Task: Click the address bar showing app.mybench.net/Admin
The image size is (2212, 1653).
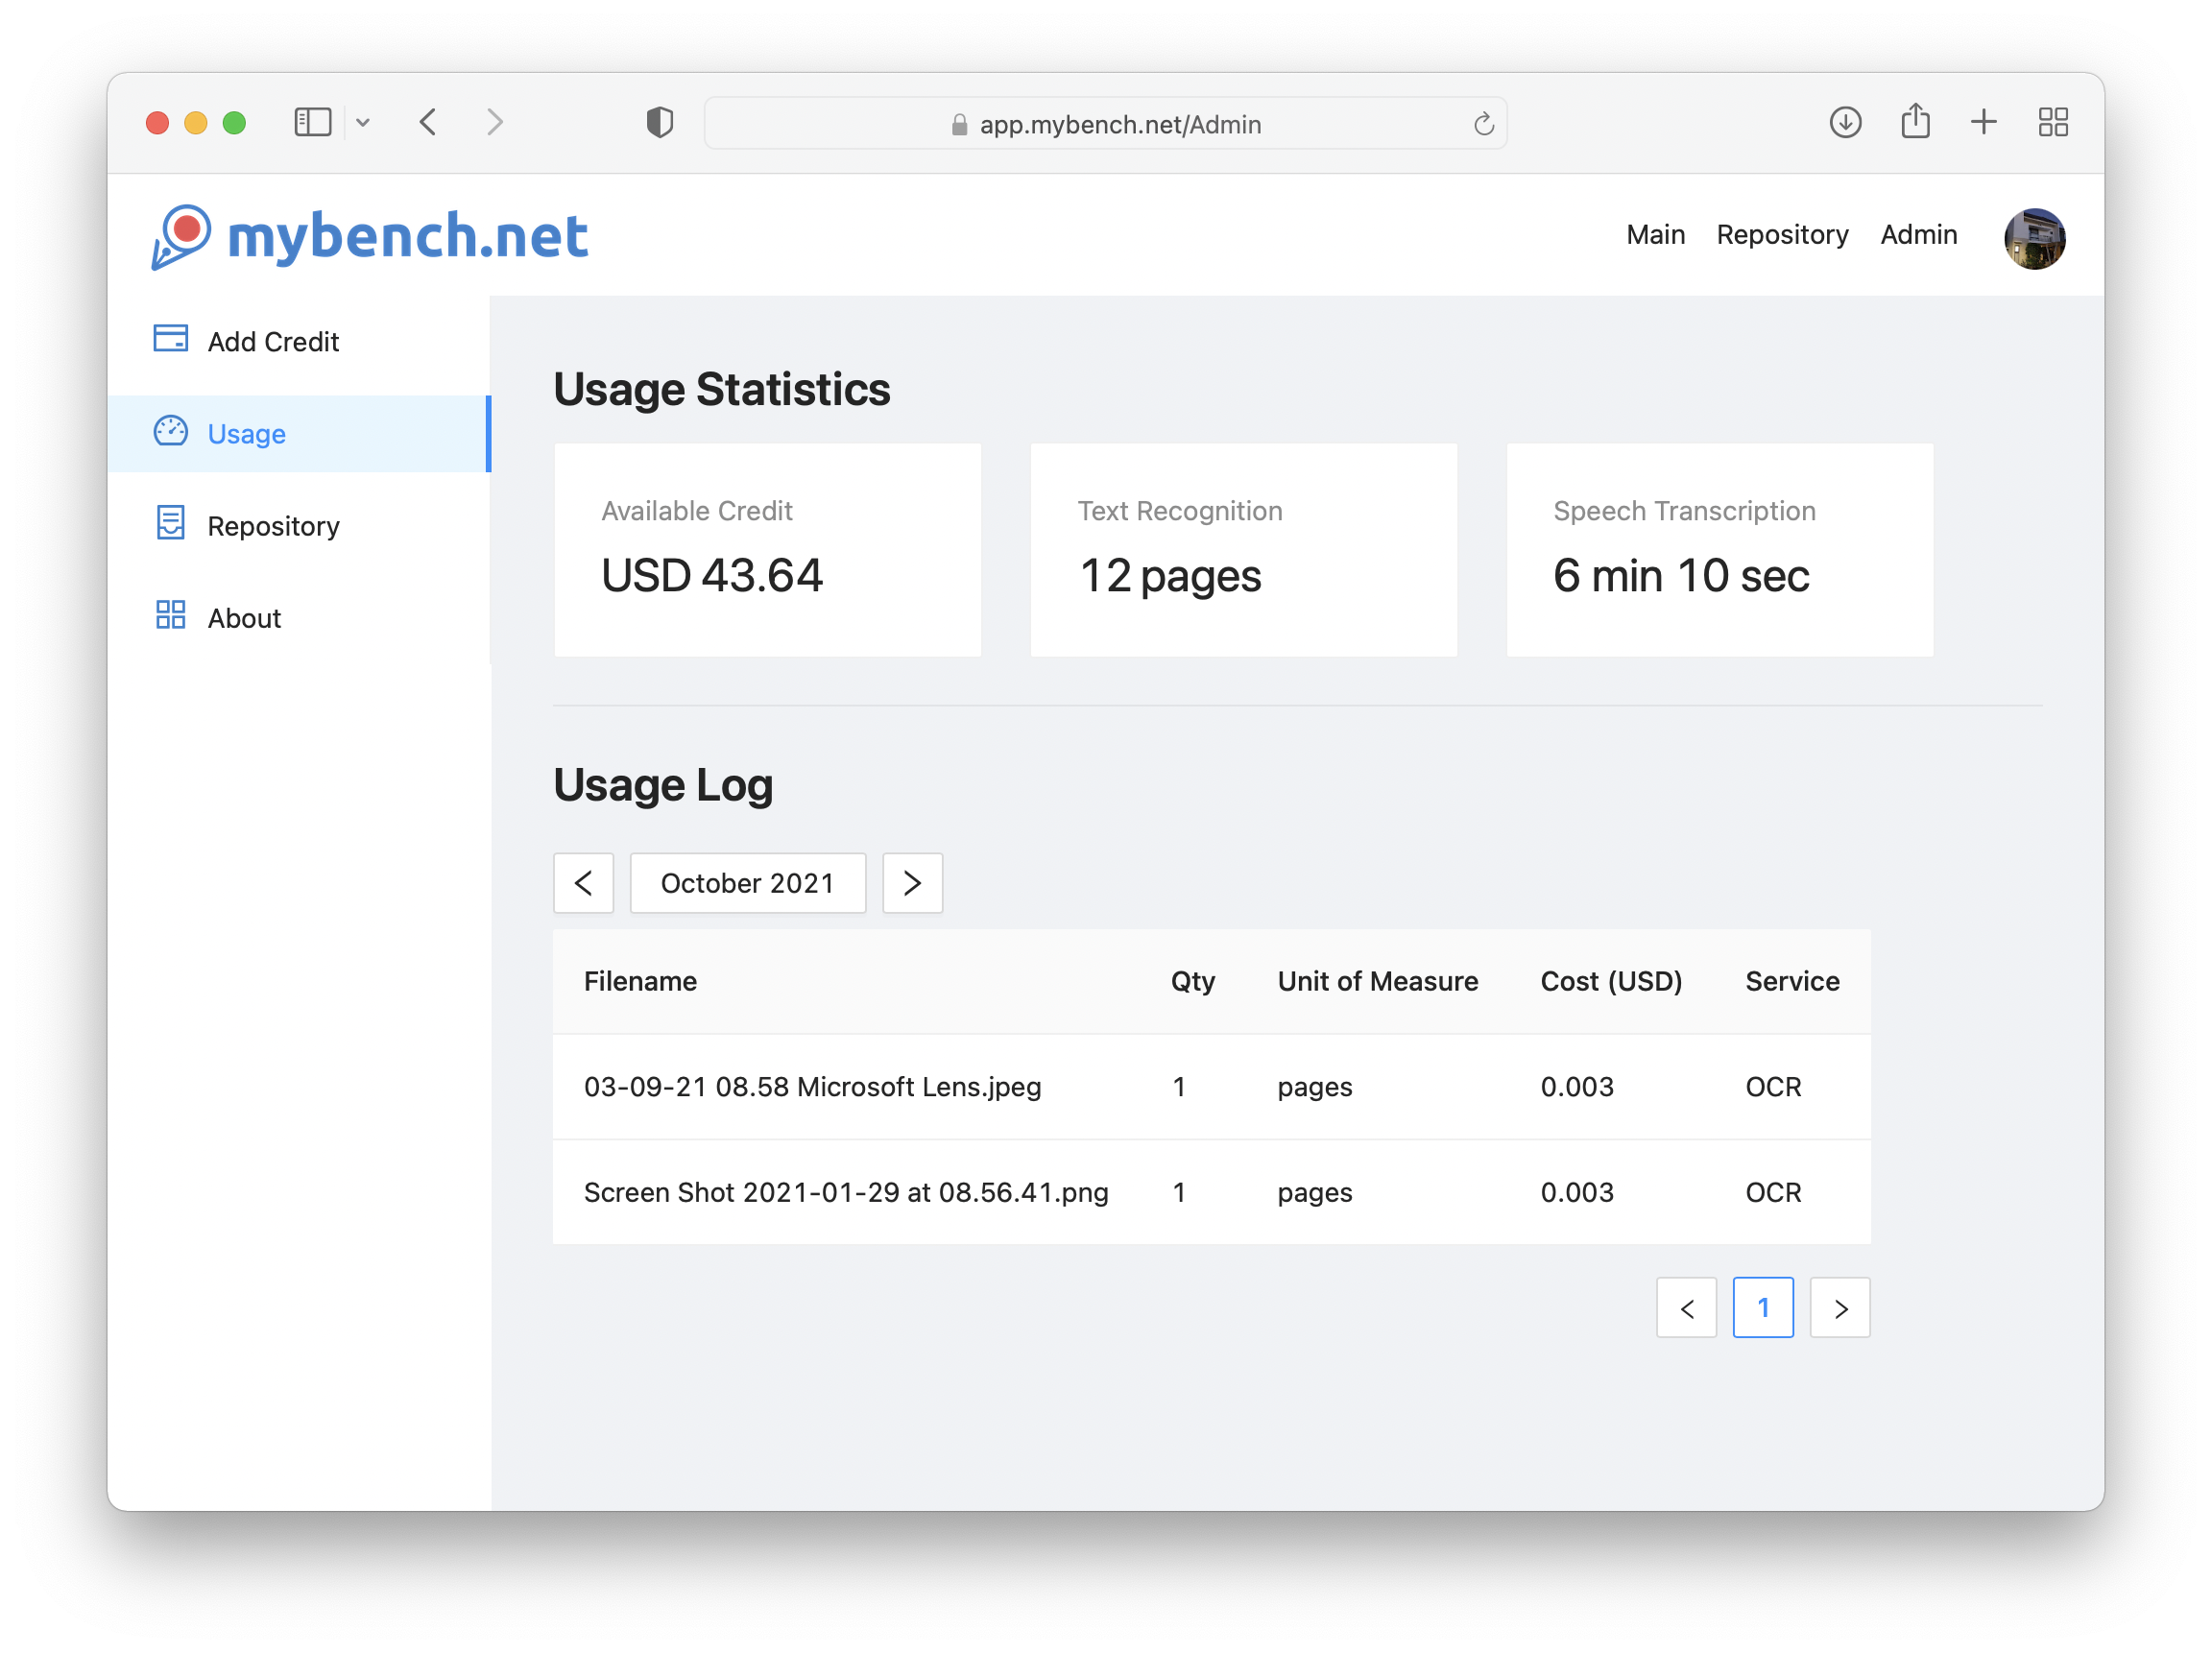Action: tap(1106, 123)
